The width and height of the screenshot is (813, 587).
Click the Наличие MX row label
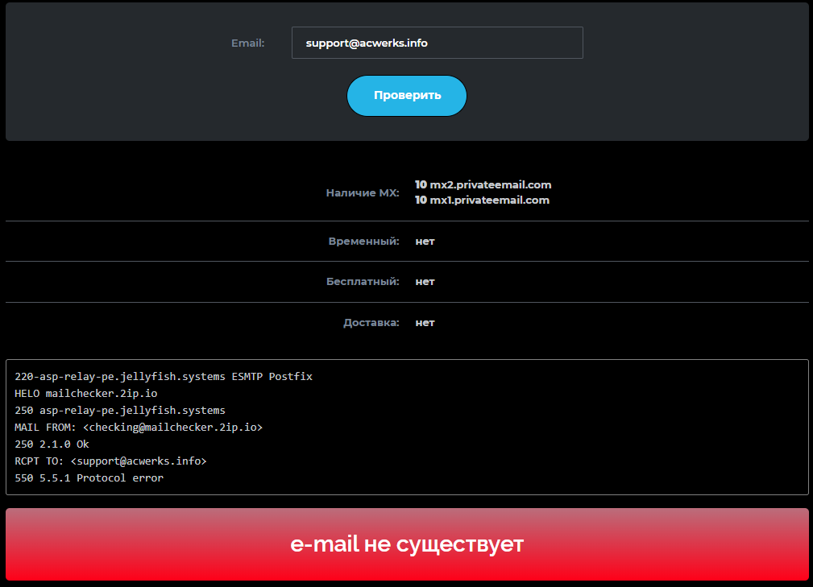[x=363, y=193]
